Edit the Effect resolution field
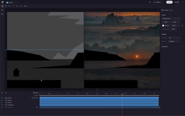The image size is (185, 116). coord(174,29)
